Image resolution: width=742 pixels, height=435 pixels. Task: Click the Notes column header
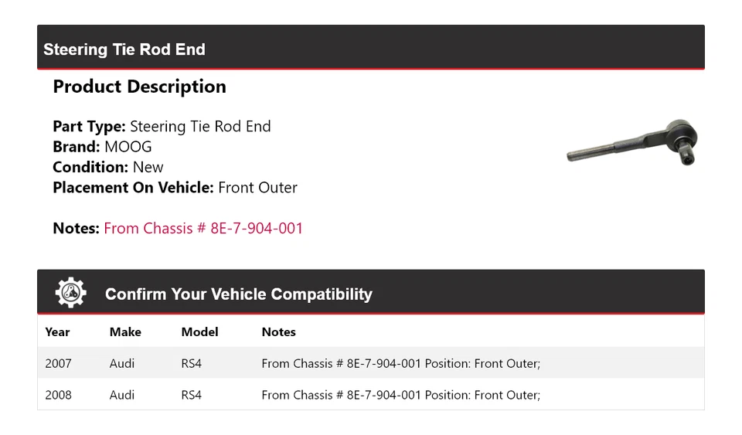pos(278,331)
